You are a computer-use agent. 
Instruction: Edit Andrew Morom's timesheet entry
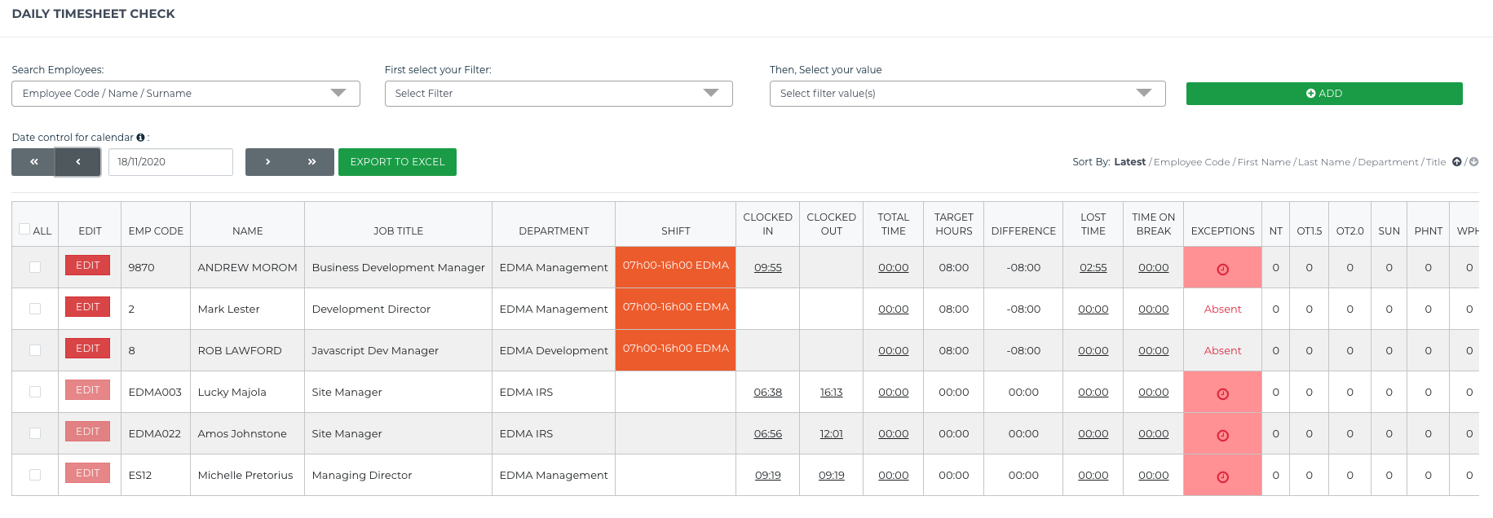coord(87,266)
